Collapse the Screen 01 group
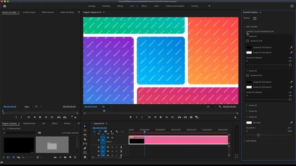This screenshot has height=166, width=296. [247, 36]
